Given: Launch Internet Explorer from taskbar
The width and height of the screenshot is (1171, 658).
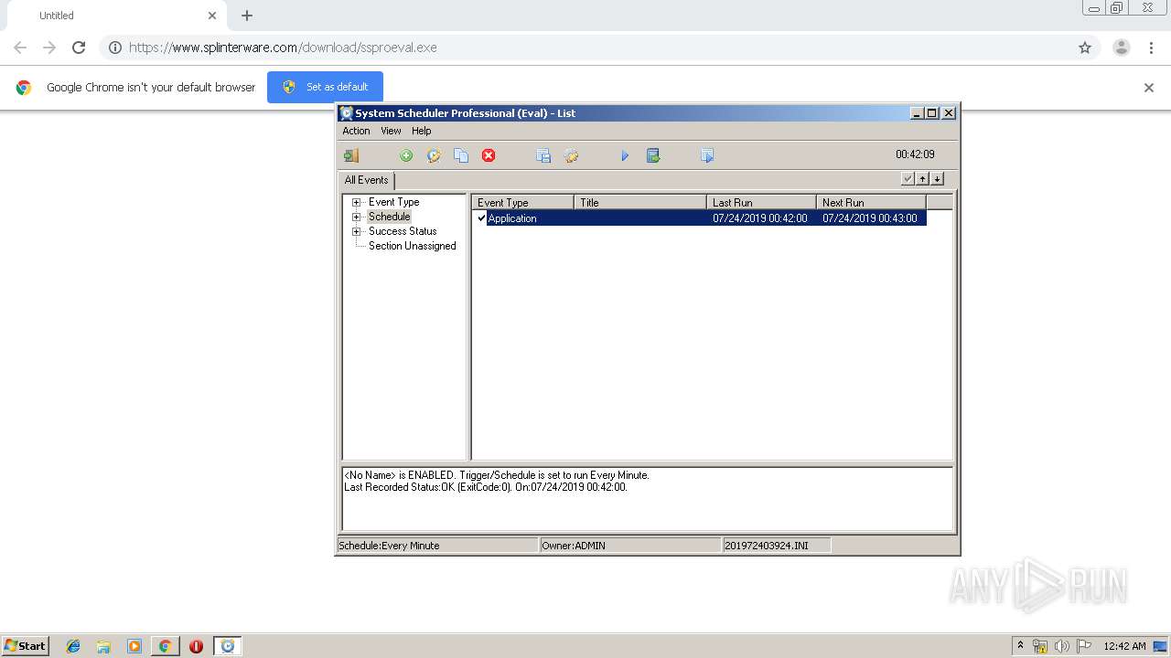Looking at the screenshot, I should click(x=73, y=646).
